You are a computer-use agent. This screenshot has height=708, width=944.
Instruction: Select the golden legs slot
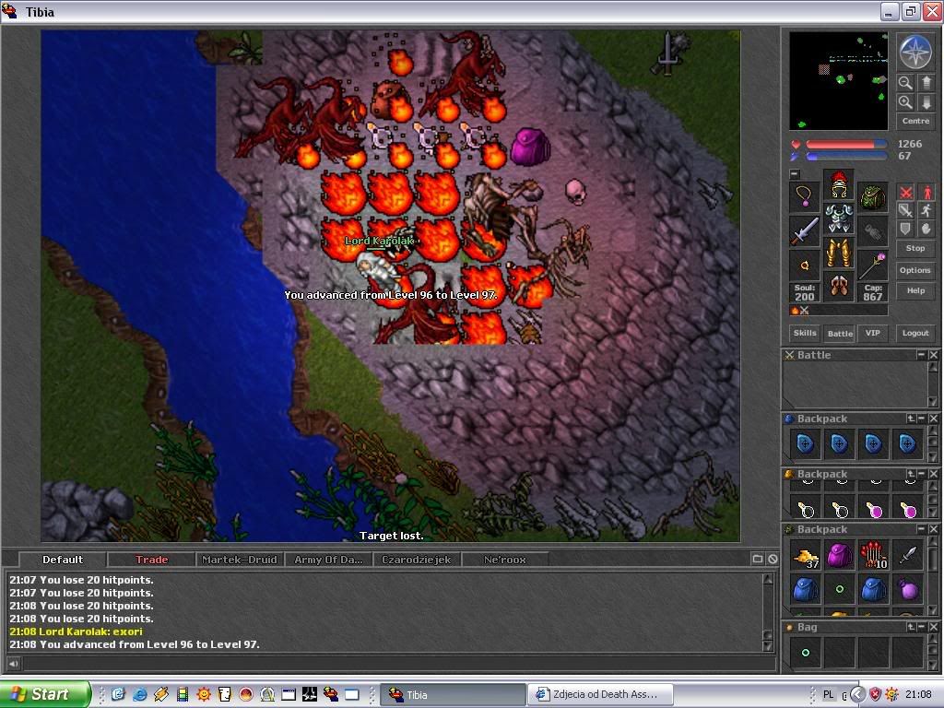[839, 253]
